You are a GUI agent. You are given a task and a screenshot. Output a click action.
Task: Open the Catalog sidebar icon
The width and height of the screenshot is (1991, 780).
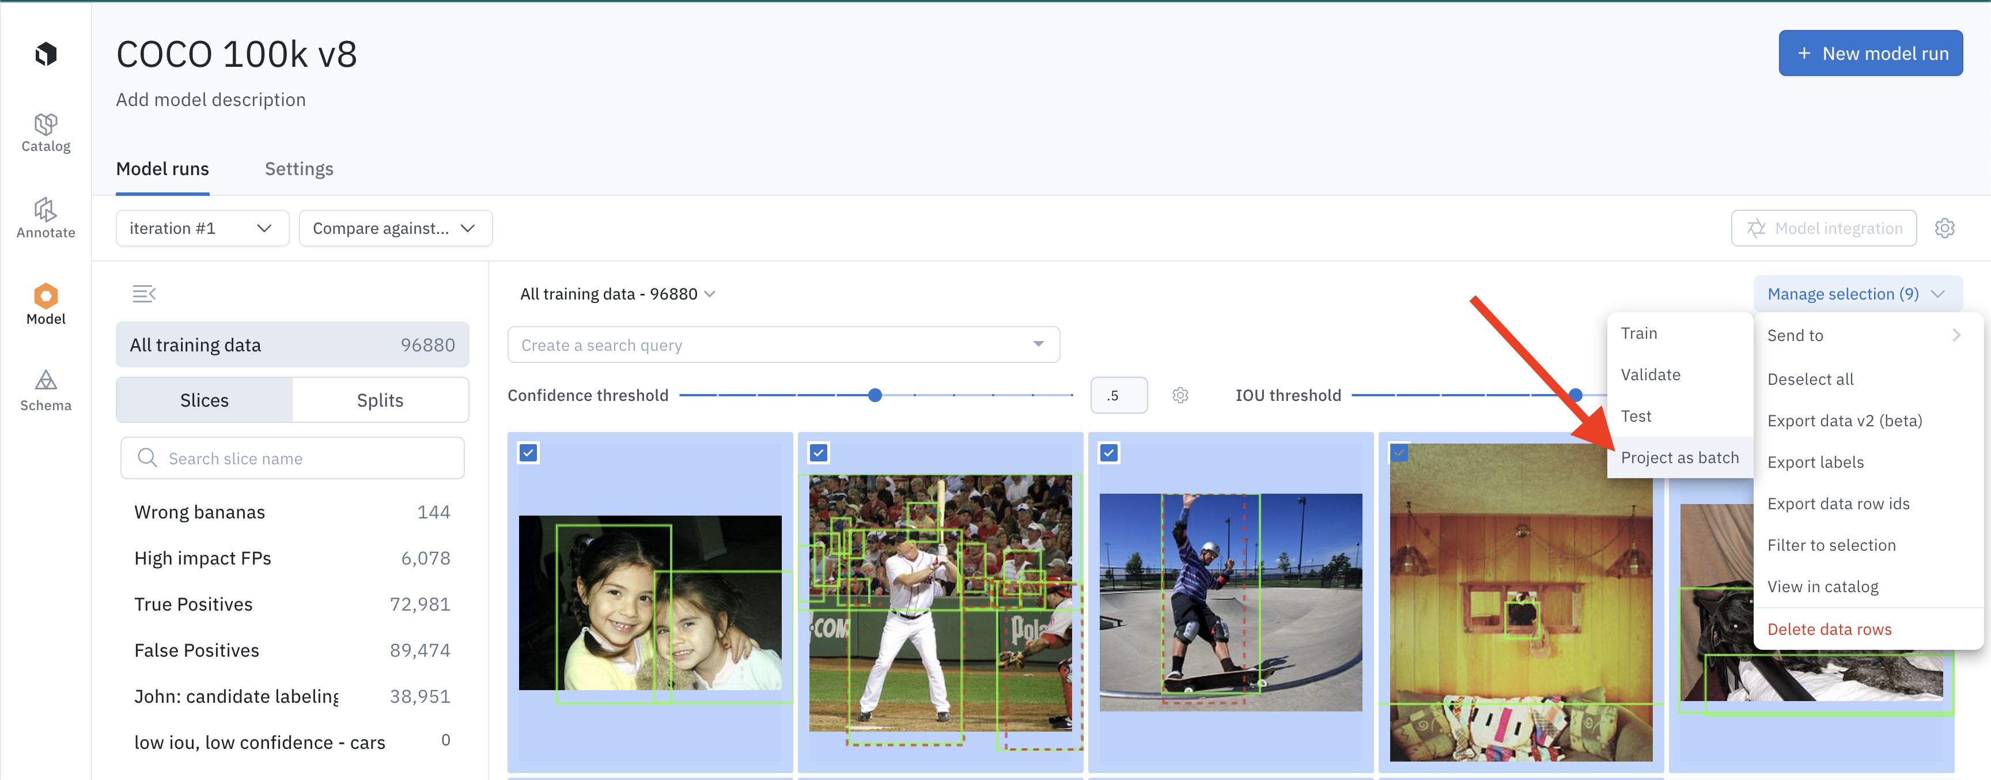tap(46, 132)
